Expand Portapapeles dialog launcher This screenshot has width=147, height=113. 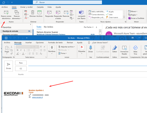click(x=14, y=57)
